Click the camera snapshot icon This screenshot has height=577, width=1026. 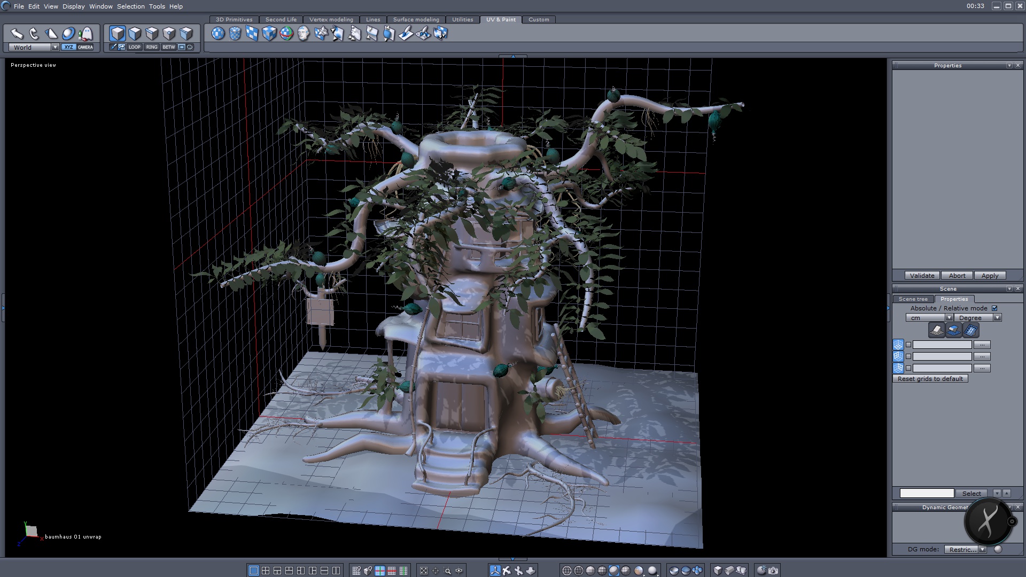point(773,571)
